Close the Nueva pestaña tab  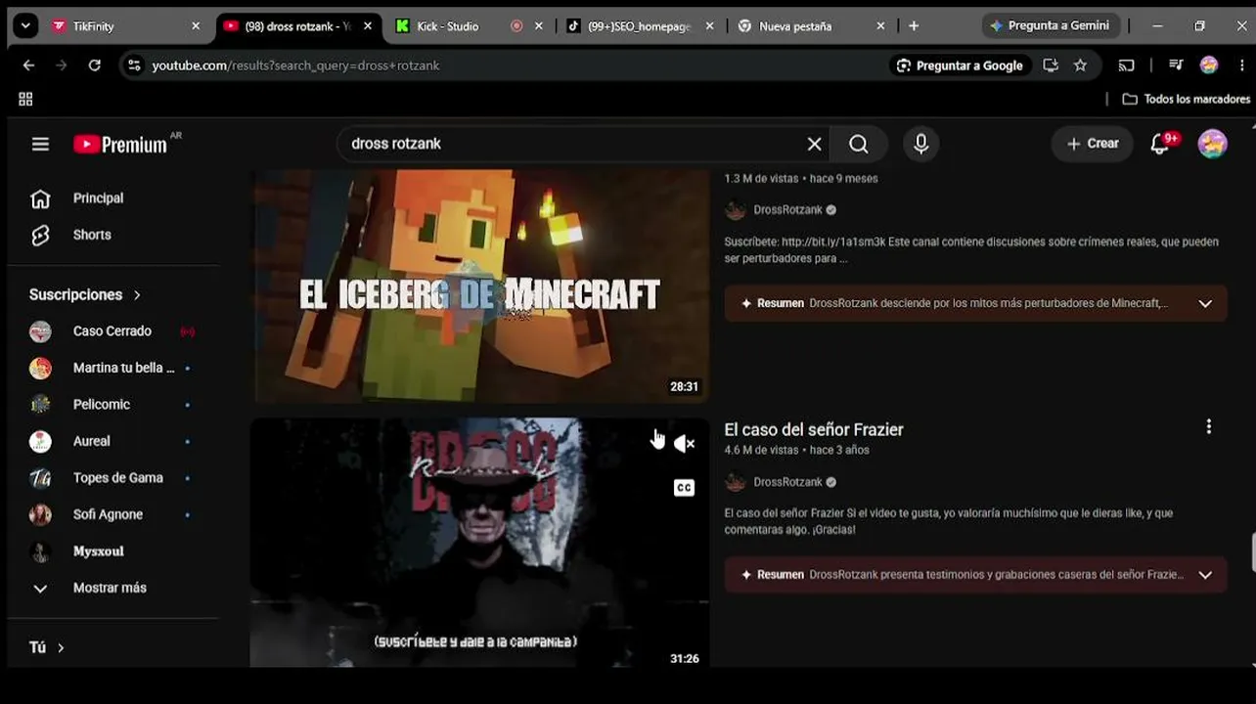[880, 26]
